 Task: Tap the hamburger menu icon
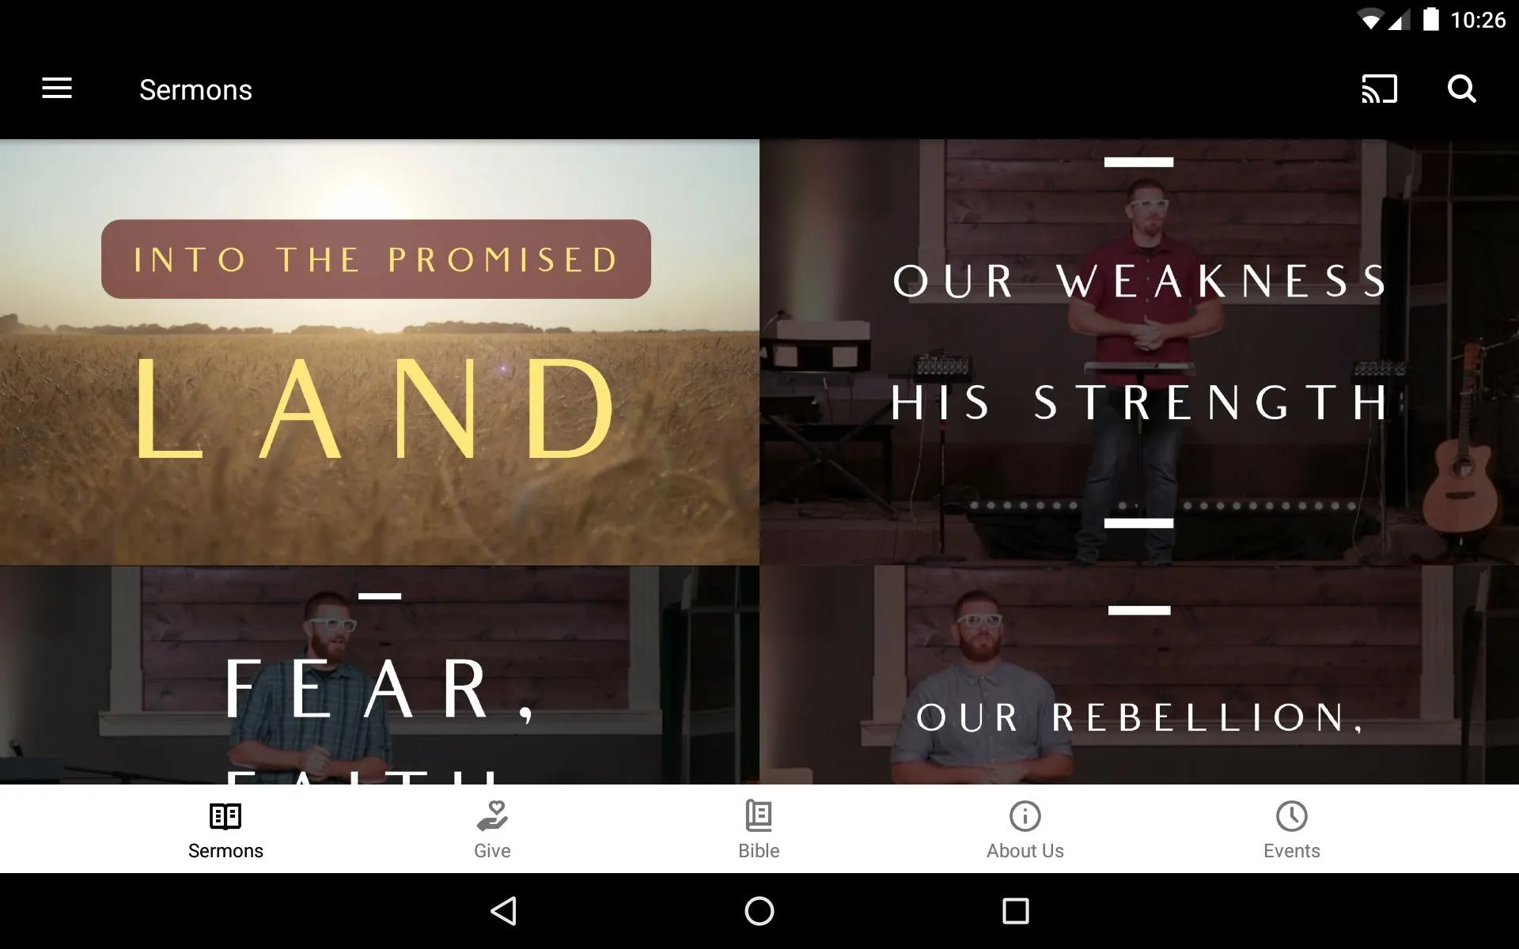pyautogui.click(x=57, y=89)
